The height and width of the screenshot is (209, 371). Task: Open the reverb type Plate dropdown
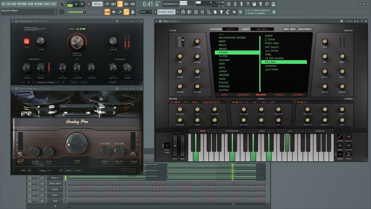point(195,102)
